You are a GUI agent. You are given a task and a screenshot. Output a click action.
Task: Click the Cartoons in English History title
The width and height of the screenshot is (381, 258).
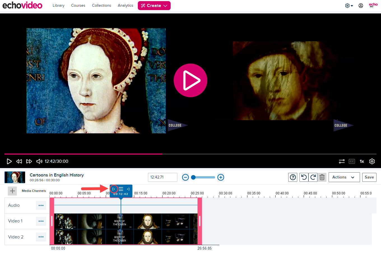pos(57,175)
